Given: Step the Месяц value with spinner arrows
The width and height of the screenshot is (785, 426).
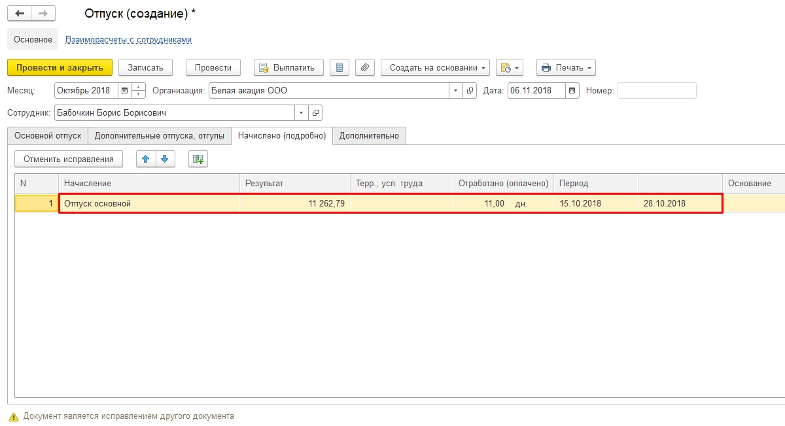Looking at the screenshot, I should point(139,91).
